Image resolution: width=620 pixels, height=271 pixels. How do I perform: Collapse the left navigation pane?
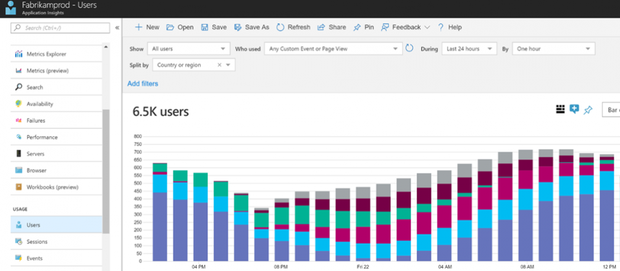[x=117, y=28]
